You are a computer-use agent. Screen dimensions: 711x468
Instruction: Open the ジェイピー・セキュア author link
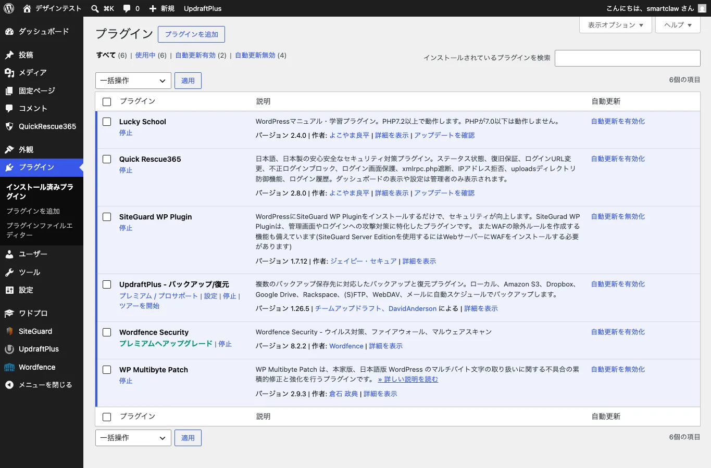(364, 261)
